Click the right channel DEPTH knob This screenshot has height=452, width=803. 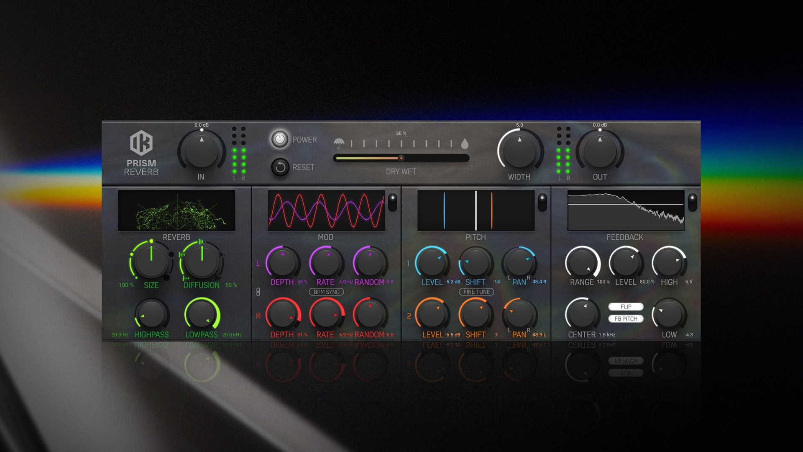283,314
